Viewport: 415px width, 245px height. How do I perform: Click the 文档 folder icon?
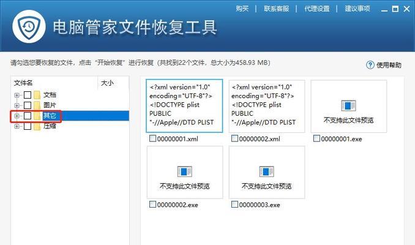37,95
